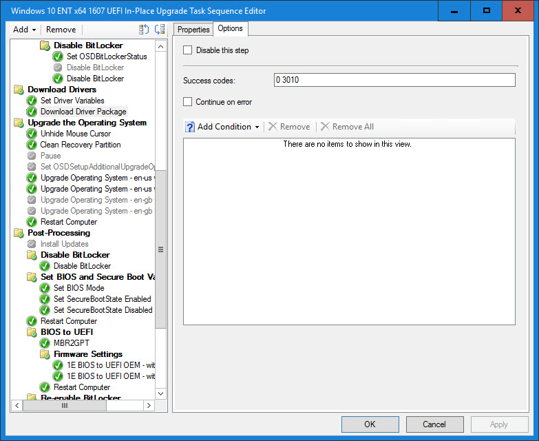
Task: Open the Add dropdown menu
Action: point(25,30)
